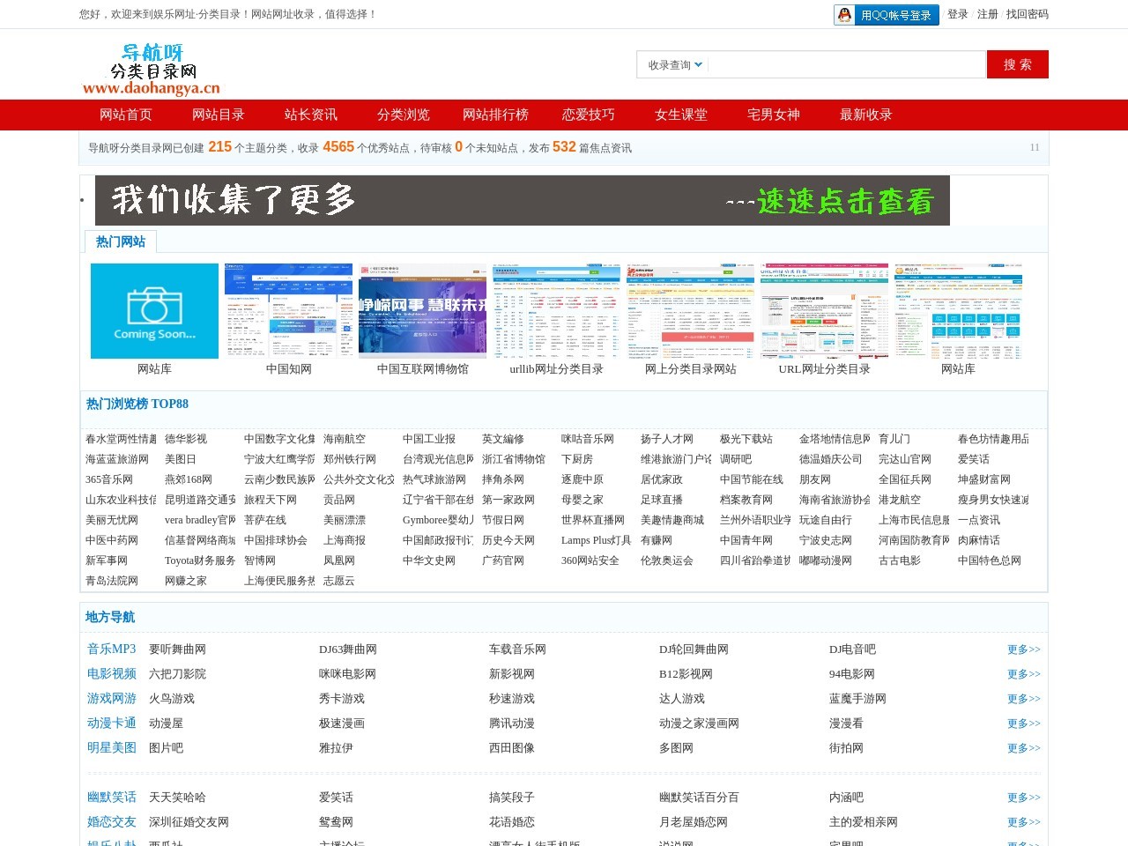Click 更多>> beside the 幽默笑话 row
The image size is (1128, 846).
coord(1022,797)
